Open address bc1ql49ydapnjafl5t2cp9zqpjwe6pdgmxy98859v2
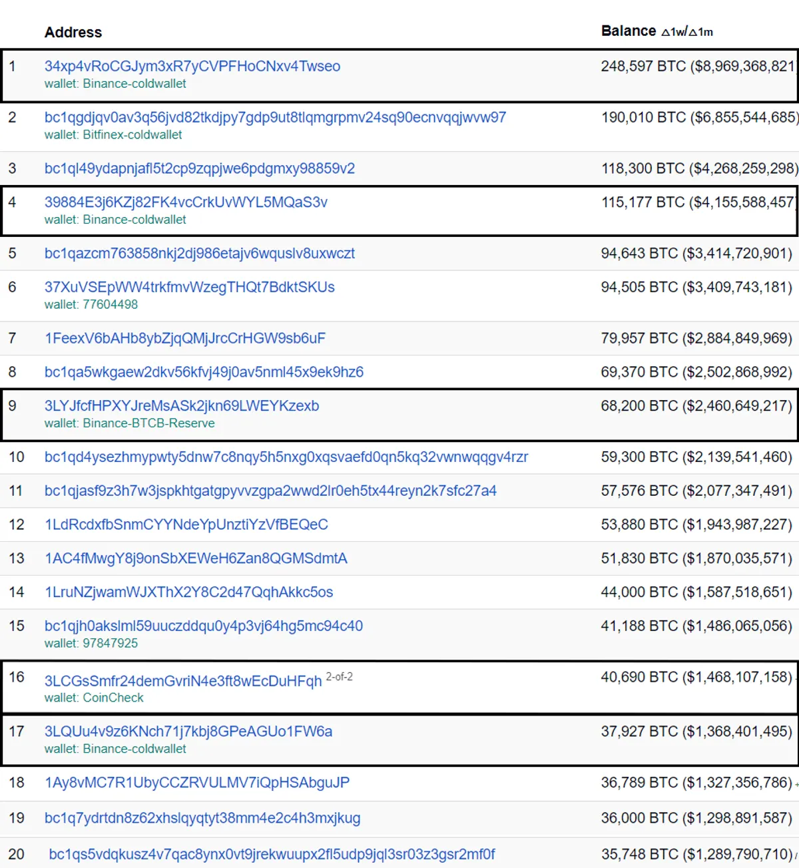Screen dimensions: 799x868 [x=200, y=169]
